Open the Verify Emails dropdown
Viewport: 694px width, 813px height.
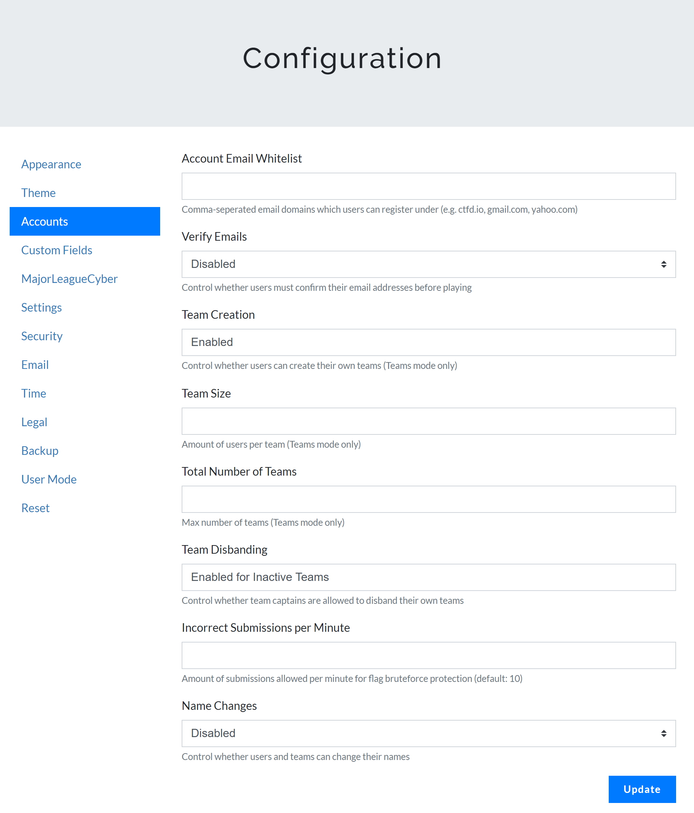pos(428,264)
